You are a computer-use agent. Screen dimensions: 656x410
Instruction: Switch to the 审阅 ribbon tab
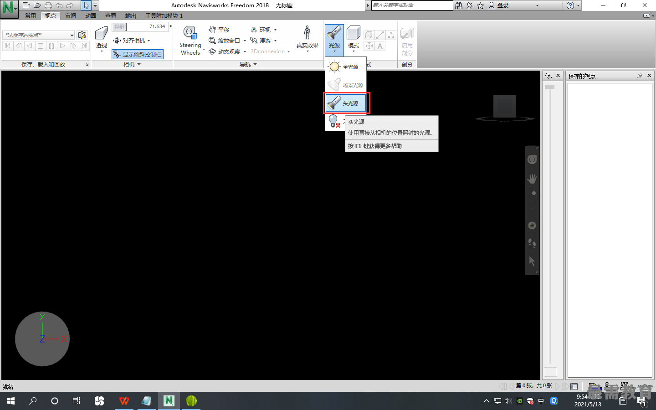(71, 15)
